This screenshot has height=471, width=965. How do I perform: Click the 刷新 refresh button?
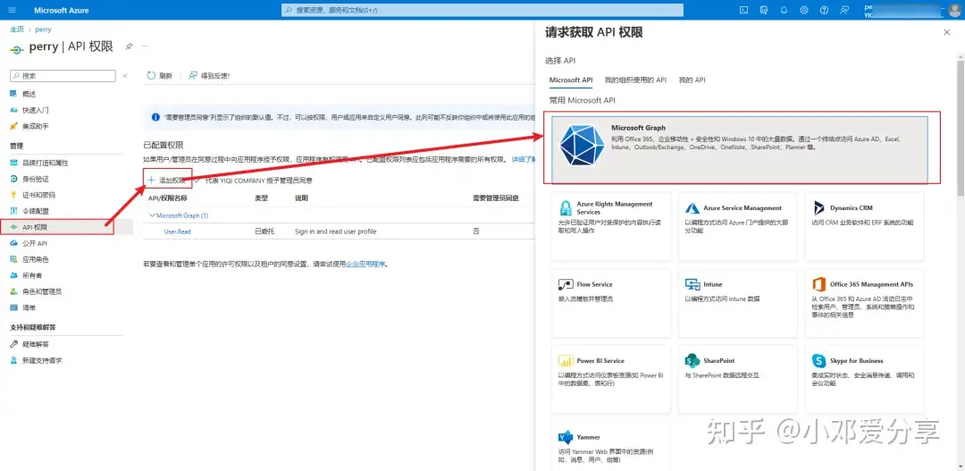pyautogui.click(x=160, y=76)
